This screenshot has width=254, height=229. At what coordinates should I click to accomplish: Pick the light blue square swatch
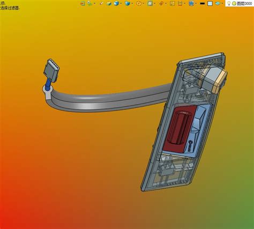coord(210,3)
